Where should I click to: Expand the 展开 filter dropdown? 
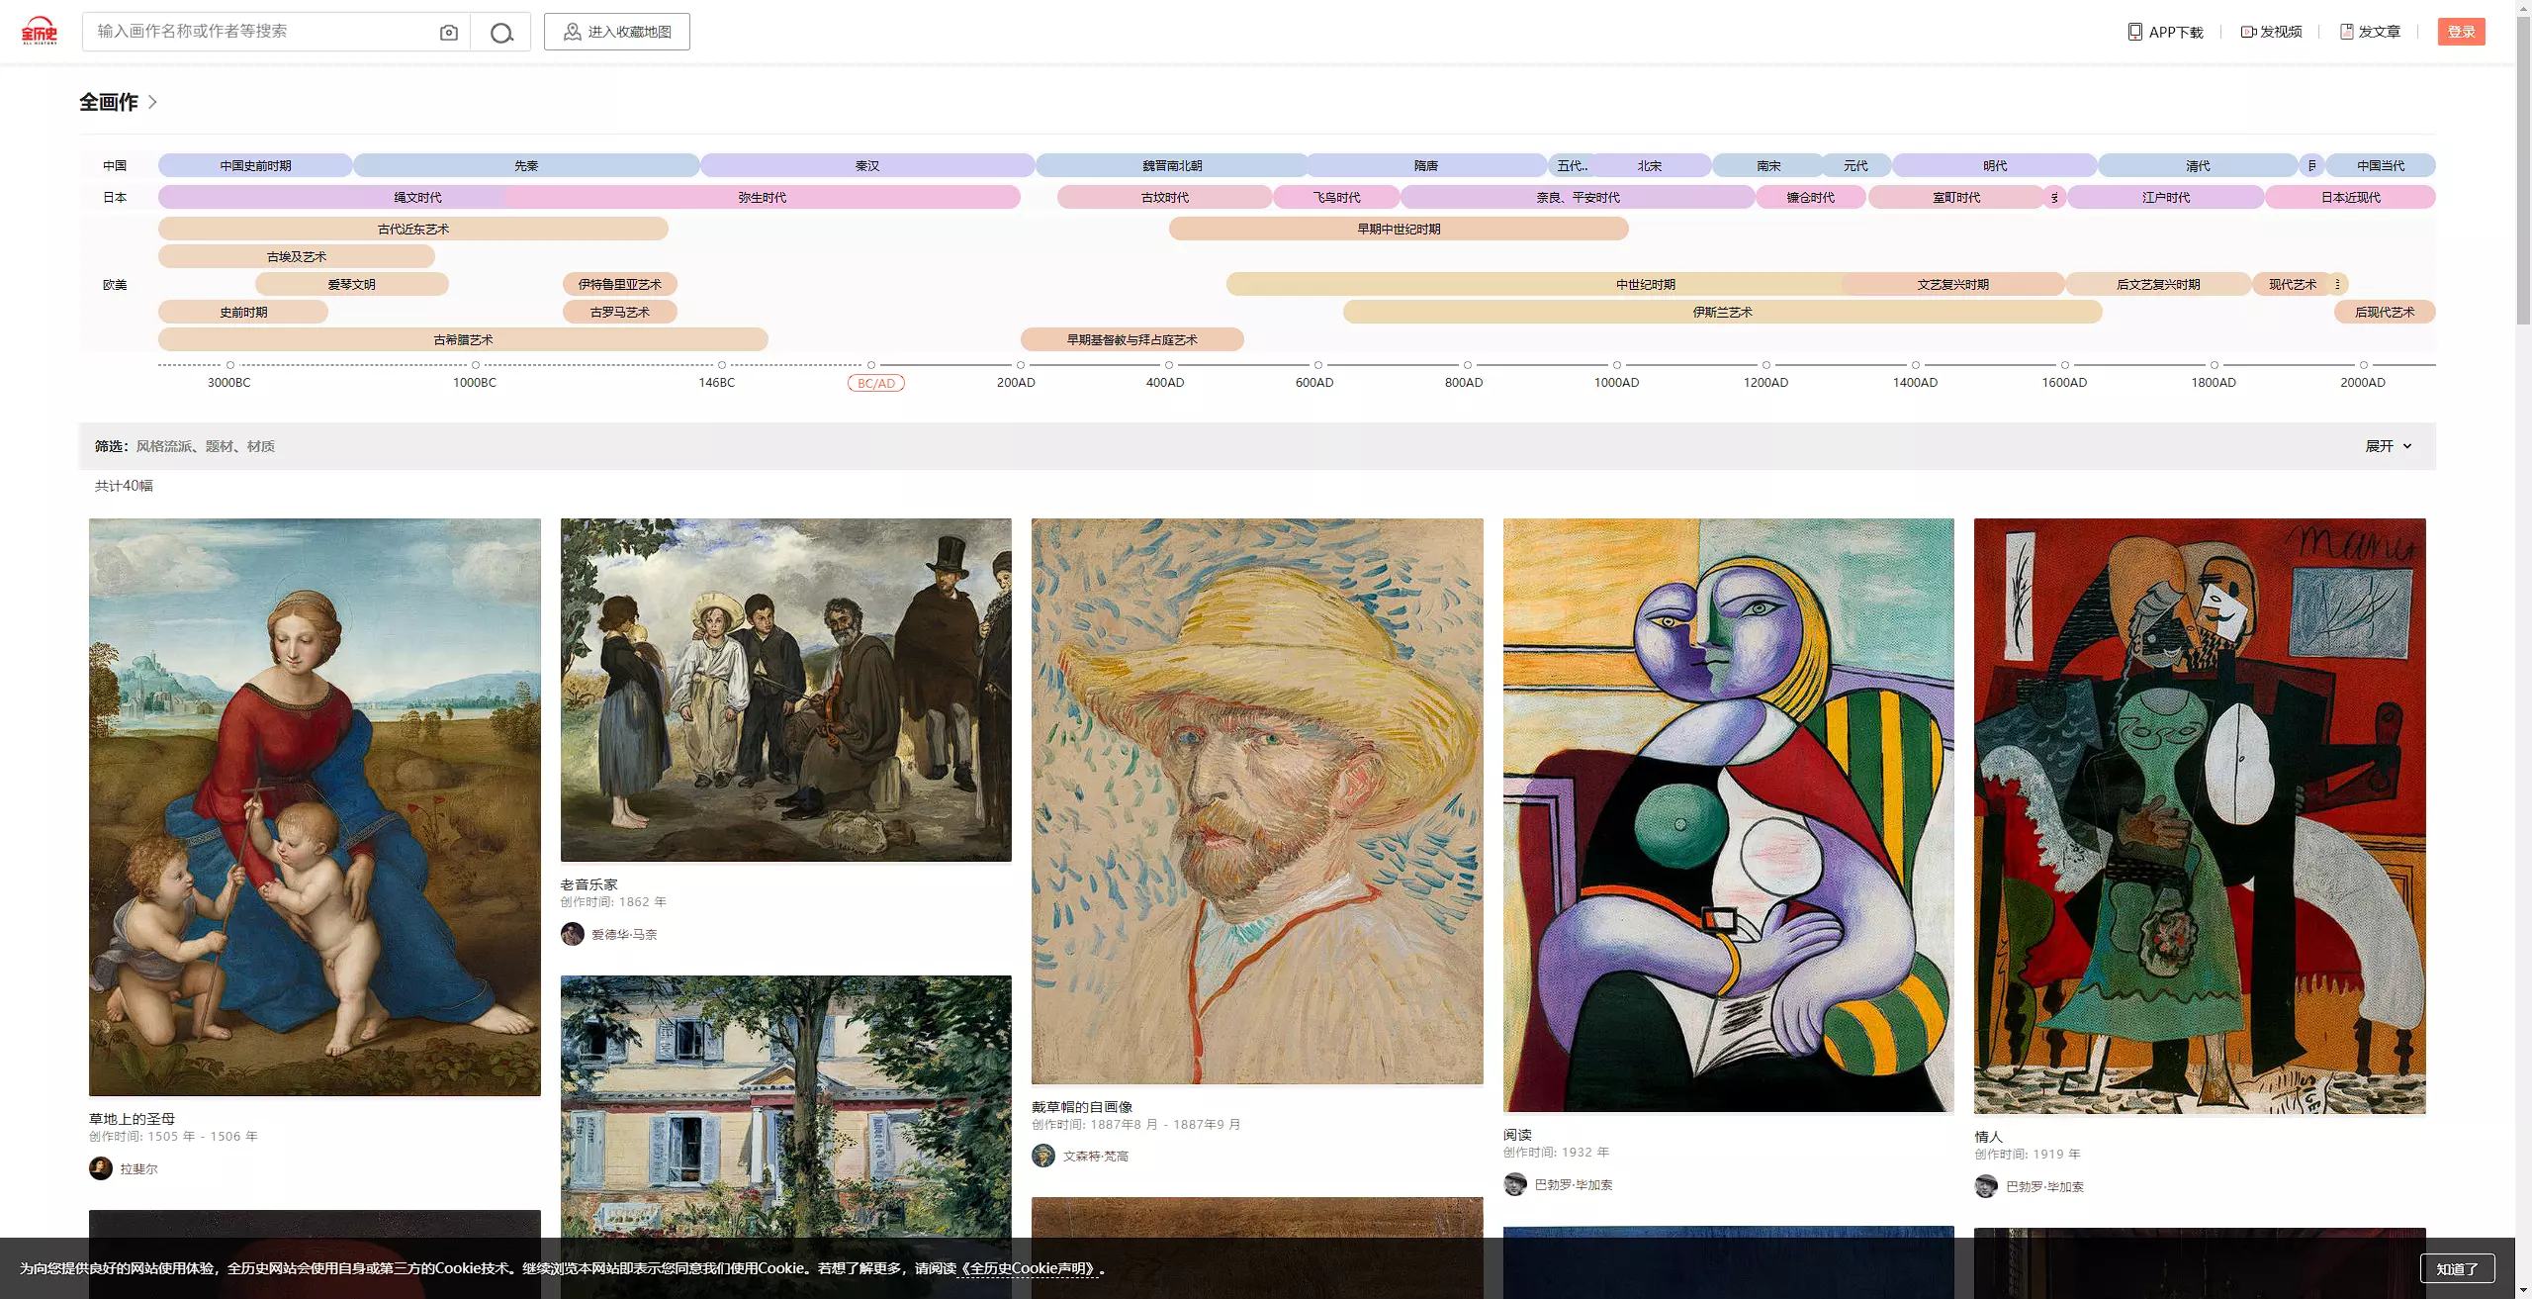pos(2388,446)
